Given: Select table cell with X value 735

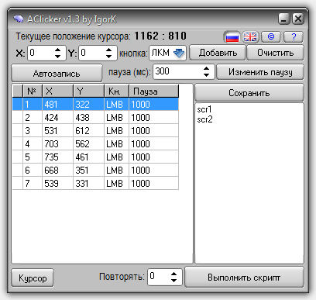Looking at the screenshot, I should pyautogui.click(x=57, y=157).
